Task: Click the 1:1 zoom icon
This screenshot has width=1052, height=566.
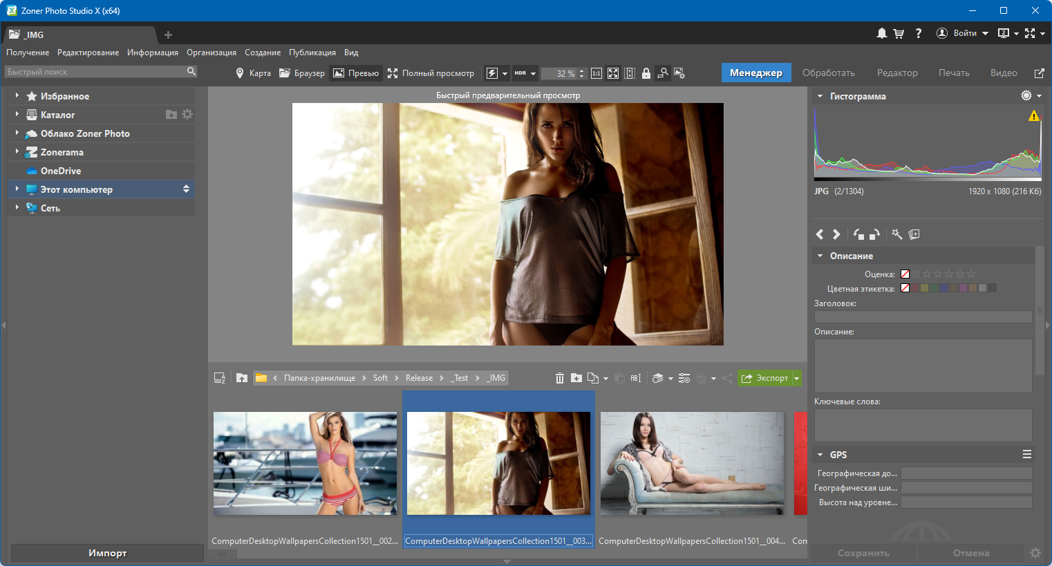Action: [x=596, y=73]
